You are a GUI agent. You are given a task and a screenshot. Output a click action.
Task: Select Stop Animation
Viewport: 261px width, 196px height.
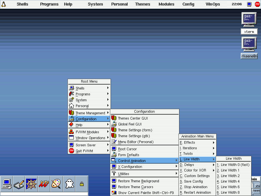pyautogui.click(x=197, y=187)
